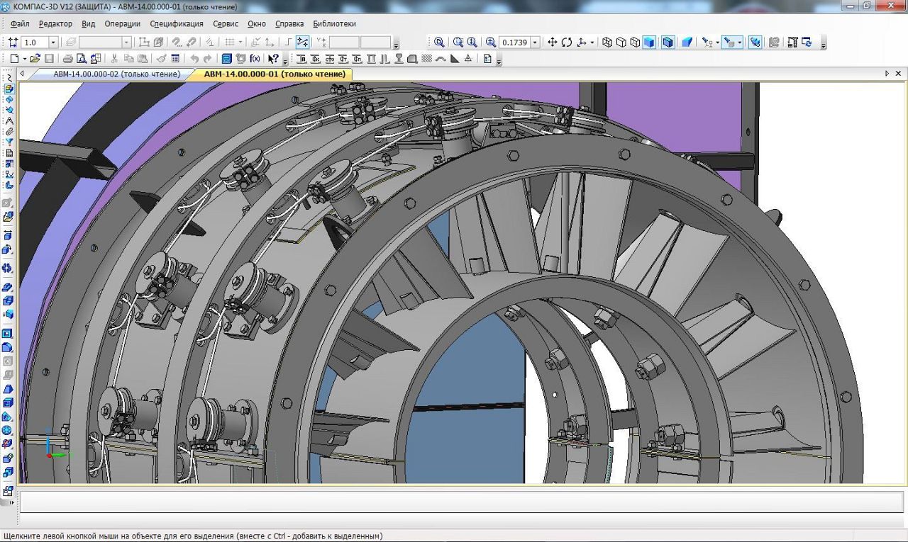Click the Filter objects funnel icon in sidebar

pyautogui.click(x=9, y=142)
